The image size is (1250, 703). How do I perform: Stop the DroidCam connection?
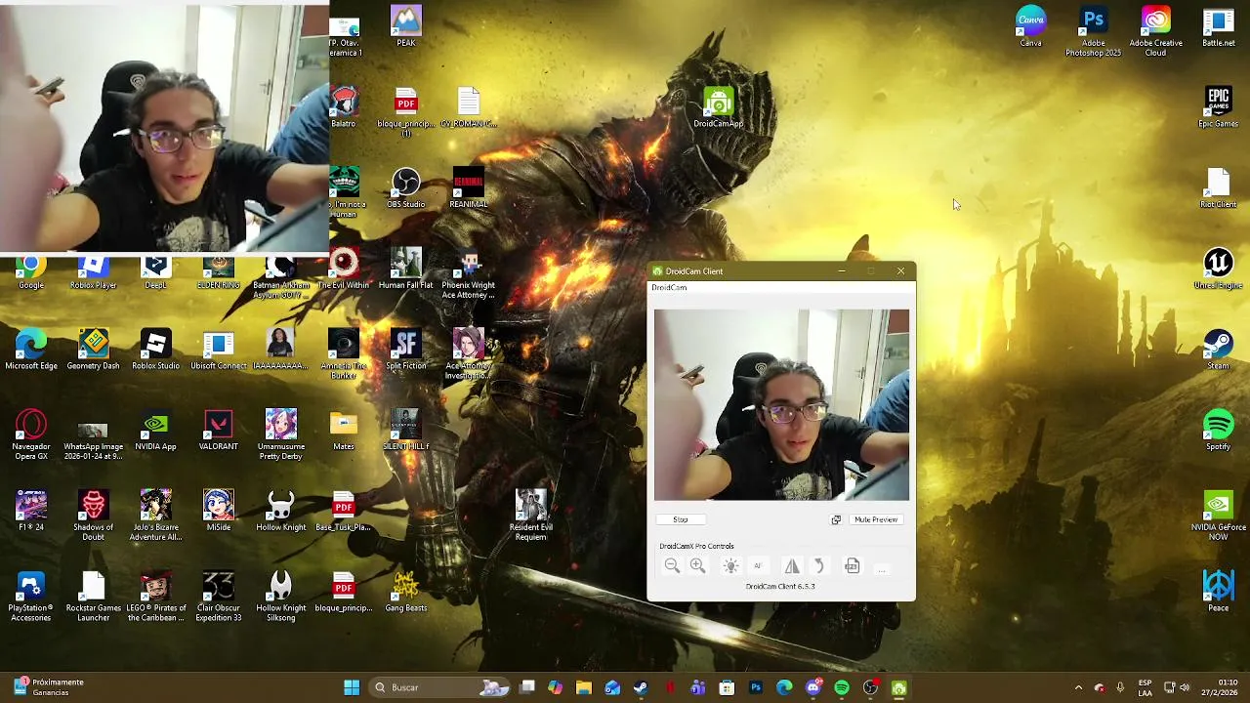point(681,519)
